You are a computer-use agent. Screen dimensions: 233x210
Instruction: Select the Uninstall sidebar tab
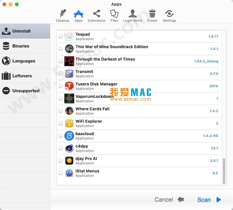(x=25, y=31)
